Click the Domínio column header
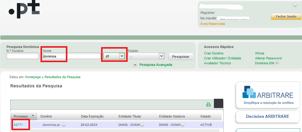 coord(46,116)
